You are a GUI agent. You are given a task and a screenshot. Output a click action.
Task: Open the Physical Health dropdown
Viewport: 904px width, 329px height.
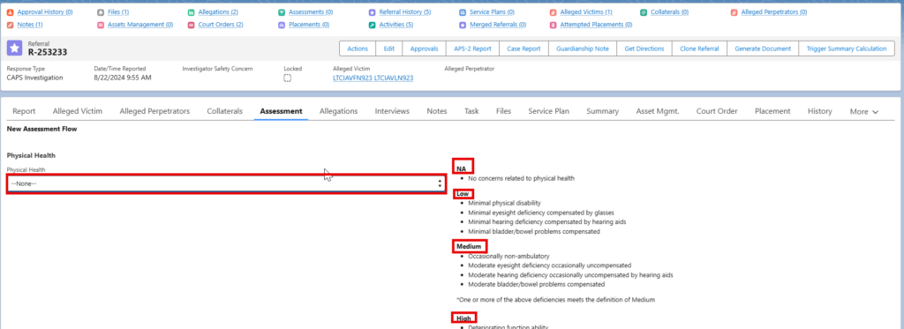(226, 183)
